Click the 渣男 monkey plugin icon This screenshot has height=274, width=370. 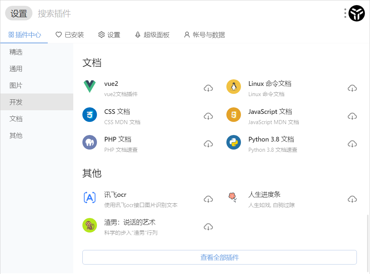click(x=90, y=225)
